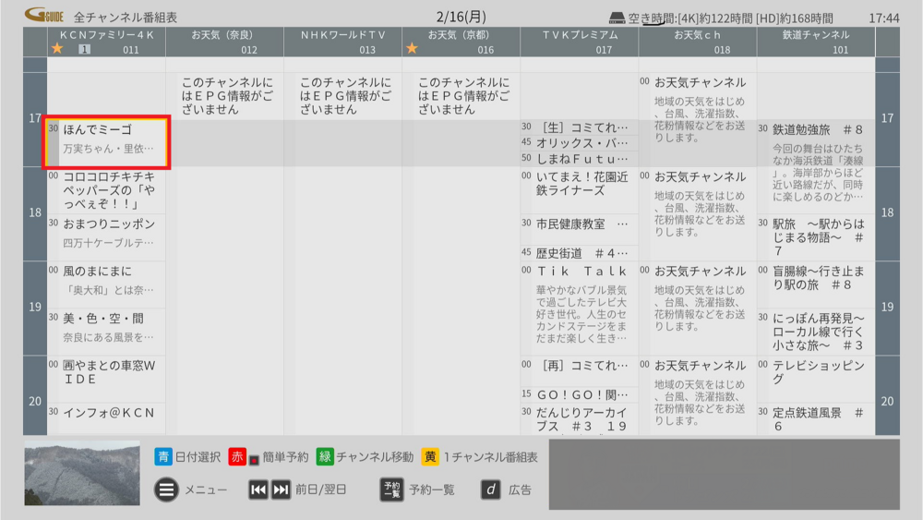
Task: Toggle favorite star on KCNファミリー4K channel
Action: pos(57,49)
